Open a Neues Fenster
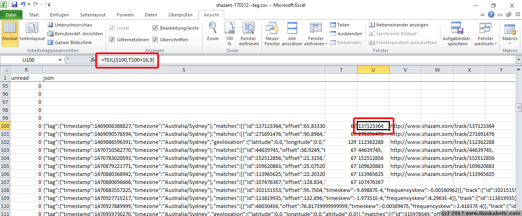Viewport: 522px width, 216px height. click(272, 34)
